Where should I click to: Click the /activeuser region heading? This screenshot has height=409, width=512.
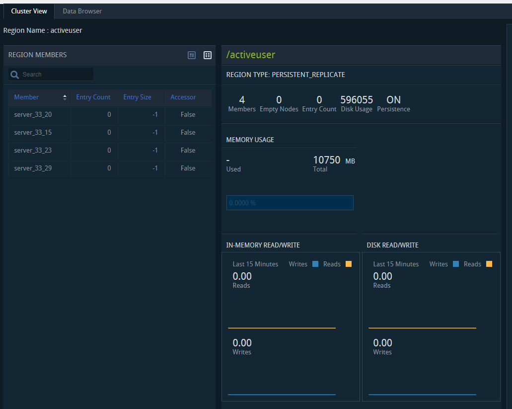[251, 55]
